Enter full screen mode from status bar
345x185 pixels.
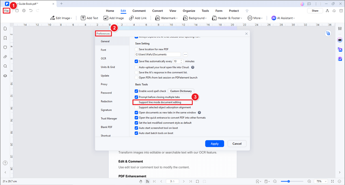click(x=332, y=181)
